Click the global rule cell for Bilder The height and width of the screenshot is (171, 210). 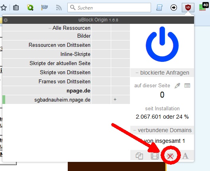point(101,36)
